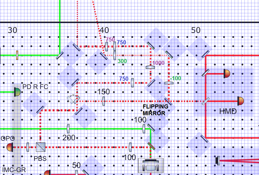Click the FLIPPING MIRROR label
Image resolution: width=259 pixels, height=175 pixels.
[155, 110]
